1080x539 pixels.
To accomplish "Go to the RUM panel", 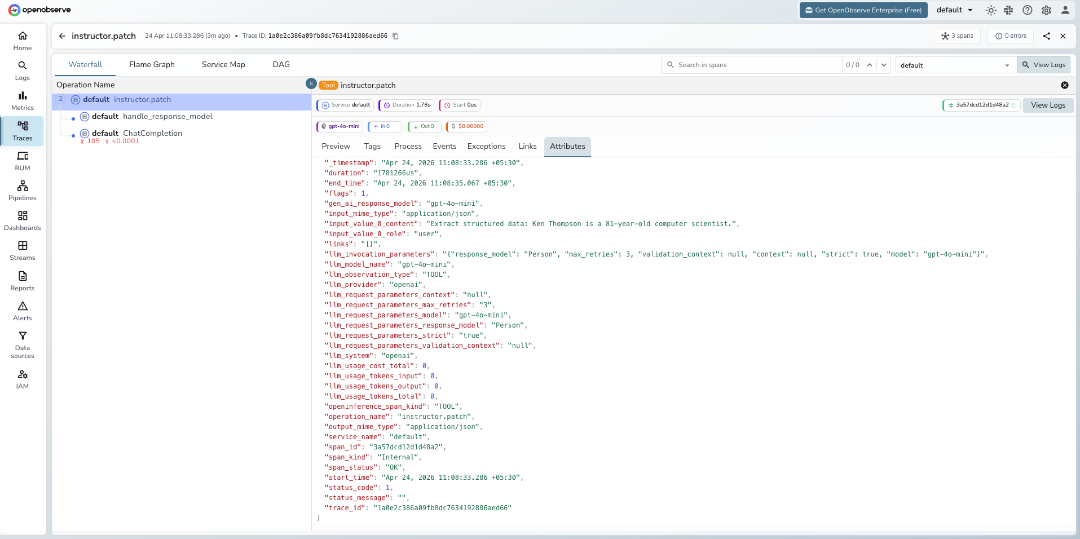I will [22, 161].
